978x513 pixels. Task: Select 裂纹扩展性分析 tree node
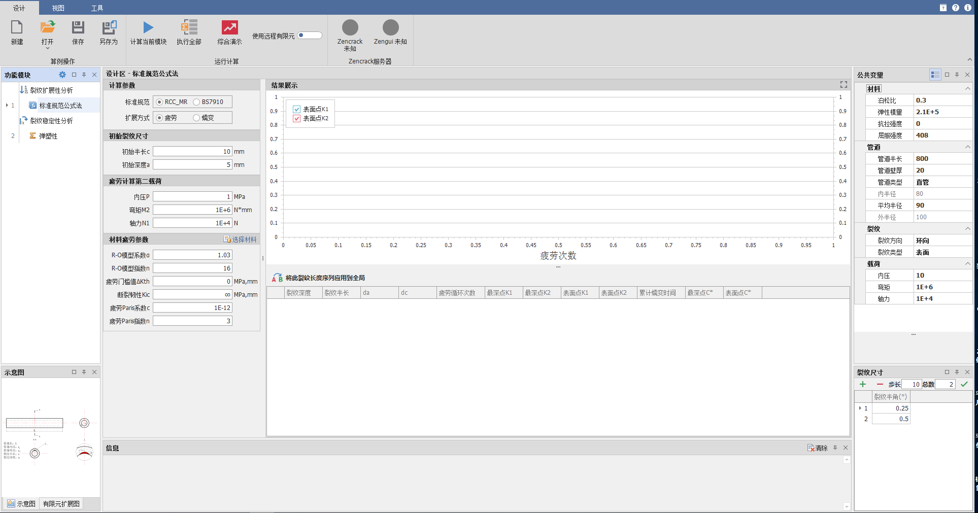coord(51,90)
